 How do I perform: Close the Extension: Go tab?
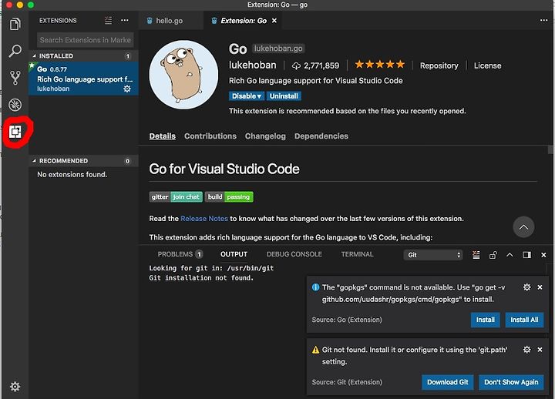pyautogui.click(x=274, y=21)
